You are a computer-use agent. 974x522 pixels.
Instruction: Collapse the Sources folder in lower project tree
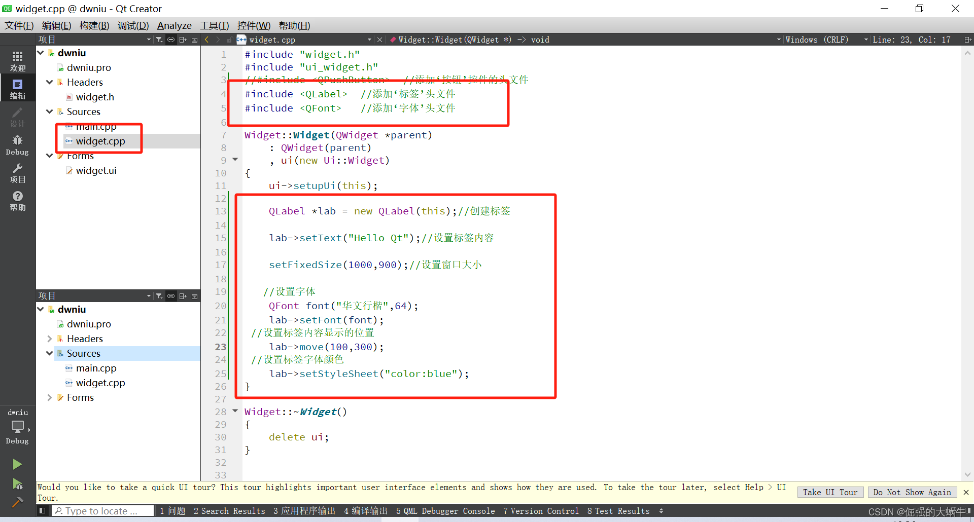[49, 353]
